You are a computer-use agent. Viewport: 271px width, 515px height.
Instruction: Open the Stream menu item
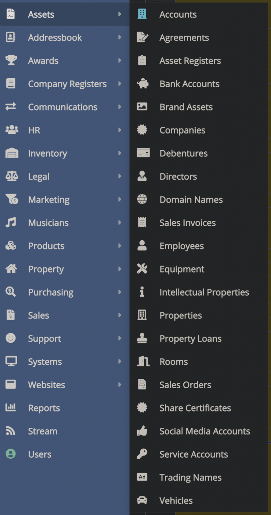(42, 431)
